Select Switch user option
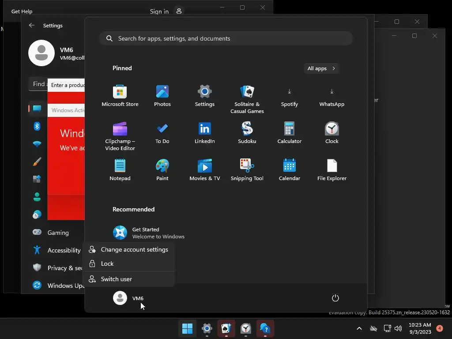The height and width of the screenshot is (339, 452). (128, 279)
